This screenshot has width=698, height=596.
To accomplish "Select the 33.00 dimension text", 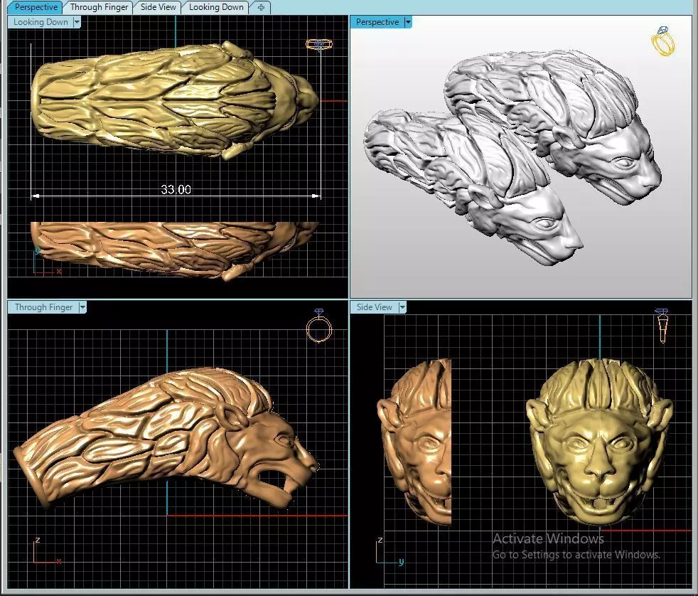I will pos(176,190).
